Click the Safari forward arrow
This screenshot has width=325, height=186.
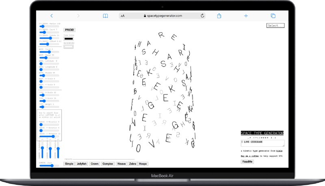tap(78, 16)
